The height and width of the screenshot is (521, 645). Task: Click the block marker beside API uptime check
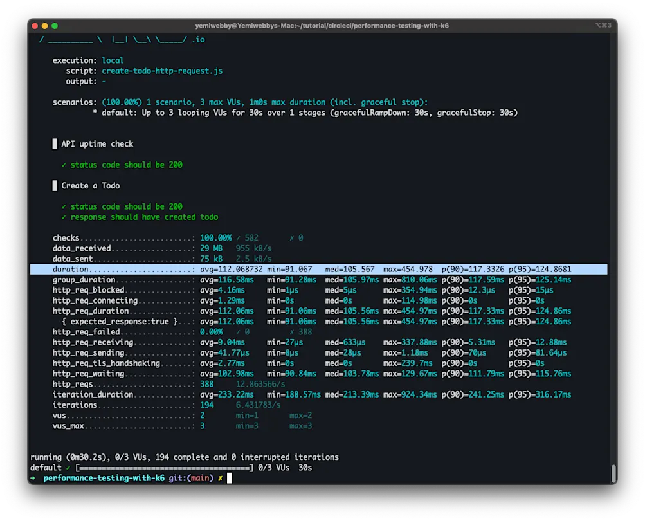pyautogui.click(x=55, y=144)
